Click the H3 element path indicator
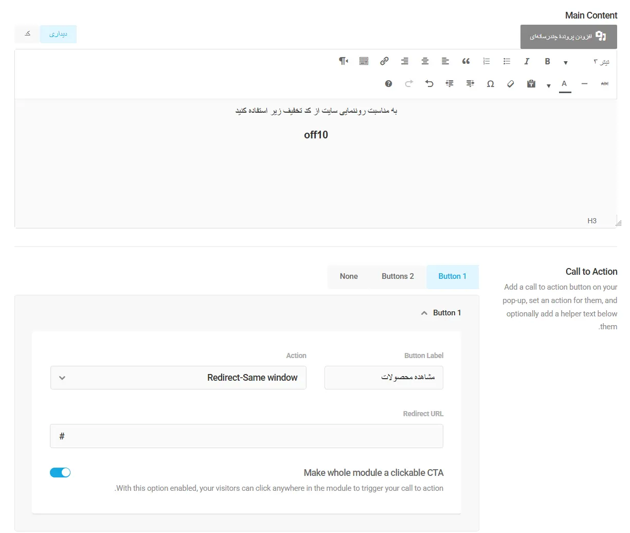The height and width of the screenshot is (533, 630). pyautogui.click(x=592, y=221)
